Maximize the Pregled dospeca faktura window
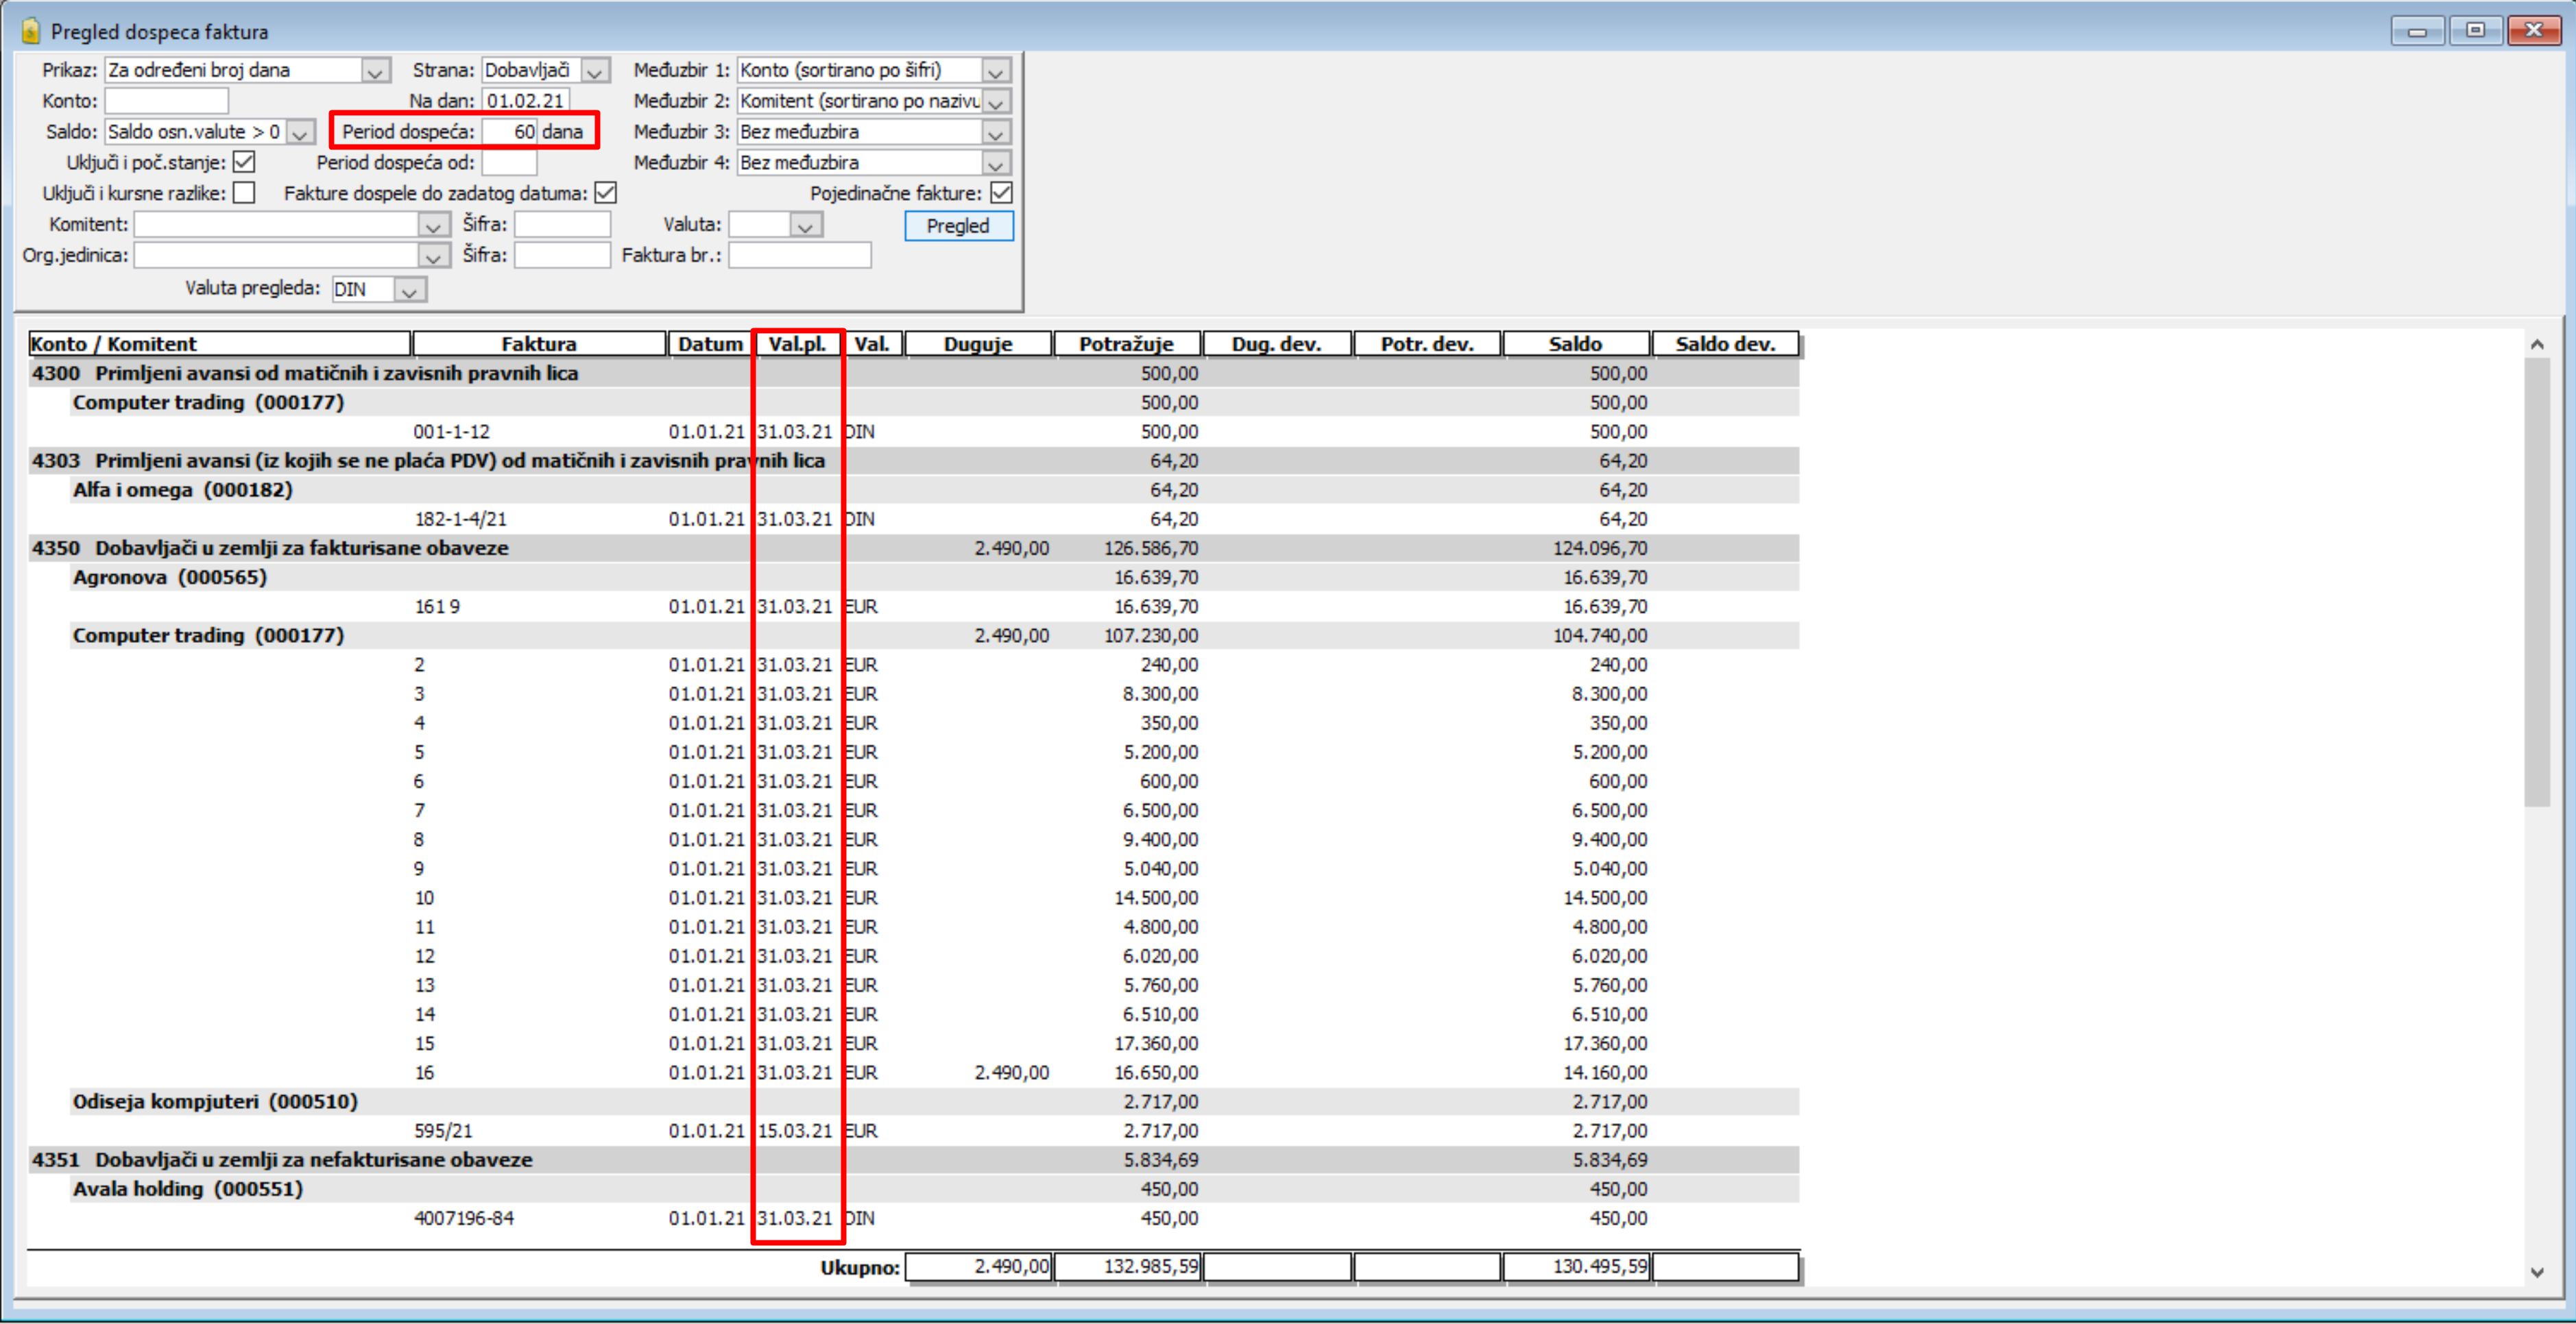2576x1324 pixels. pos(2475,31)
